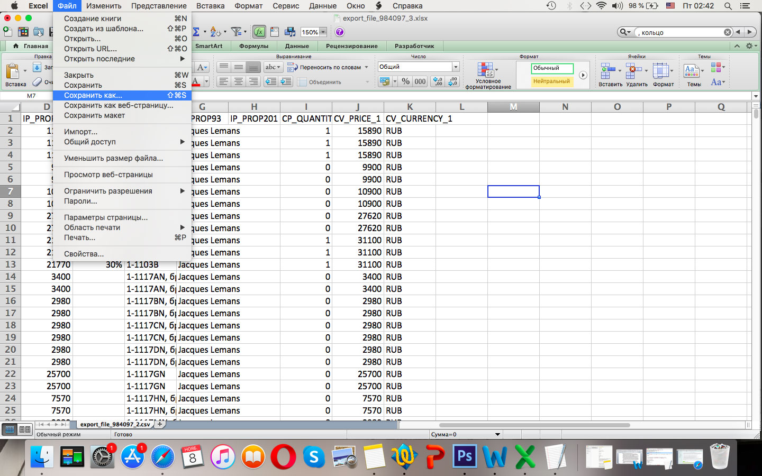Image resolution: width=762 pixels, height=476 pixels.
Task: Click find next arrow in search
Action: click(750, 32)
